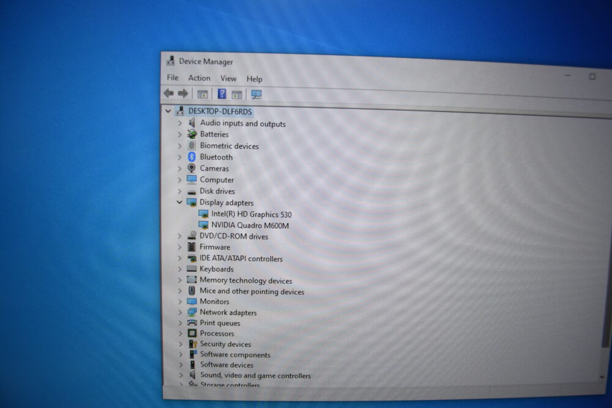The height and width of the screenshot is (408, 612).
Task: Select the Intel(R) HD Graphics 530 text
Action: coord(252,214)
